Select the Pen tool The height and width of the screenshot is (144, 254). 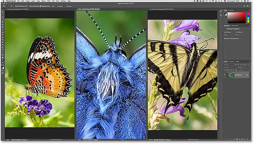[x=3, y=47]
